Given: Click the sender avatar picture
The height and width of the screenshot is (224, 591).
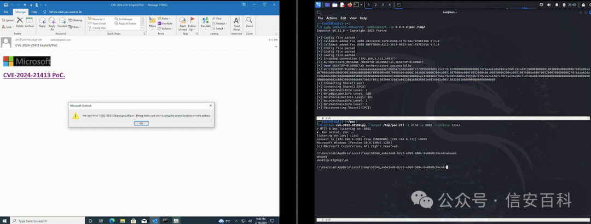Looking at the screenshot, I should [6, 43].
